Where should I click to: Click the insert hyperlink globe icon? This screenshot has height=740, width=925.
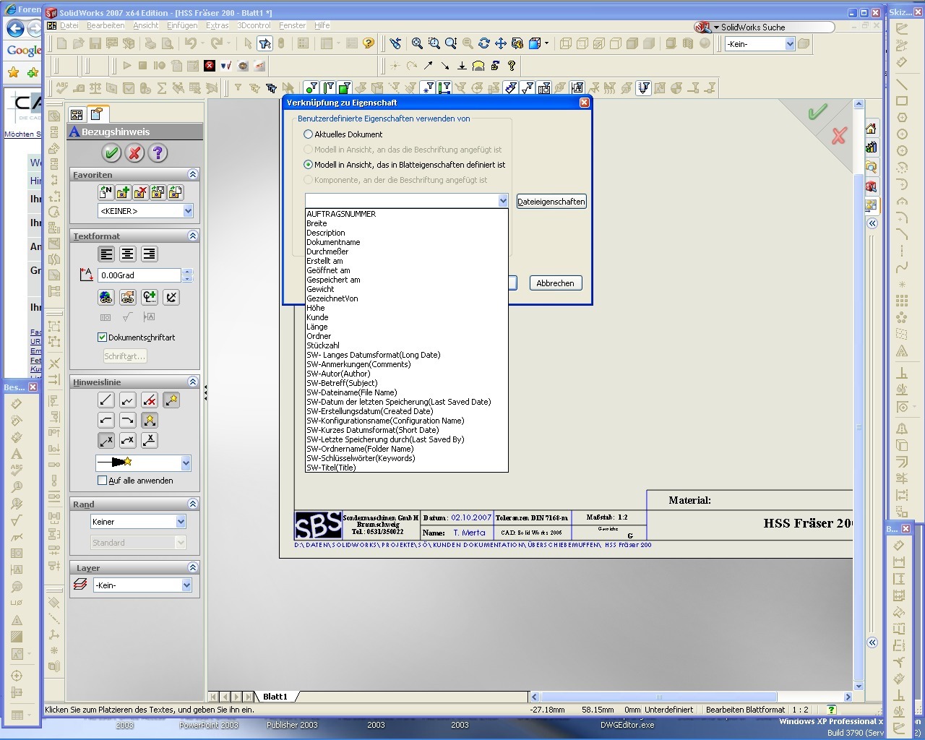[106, 297]
